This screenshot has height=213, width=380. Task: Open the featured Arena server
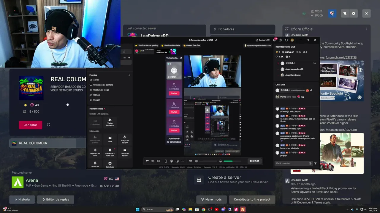click(x=65, y=182)
